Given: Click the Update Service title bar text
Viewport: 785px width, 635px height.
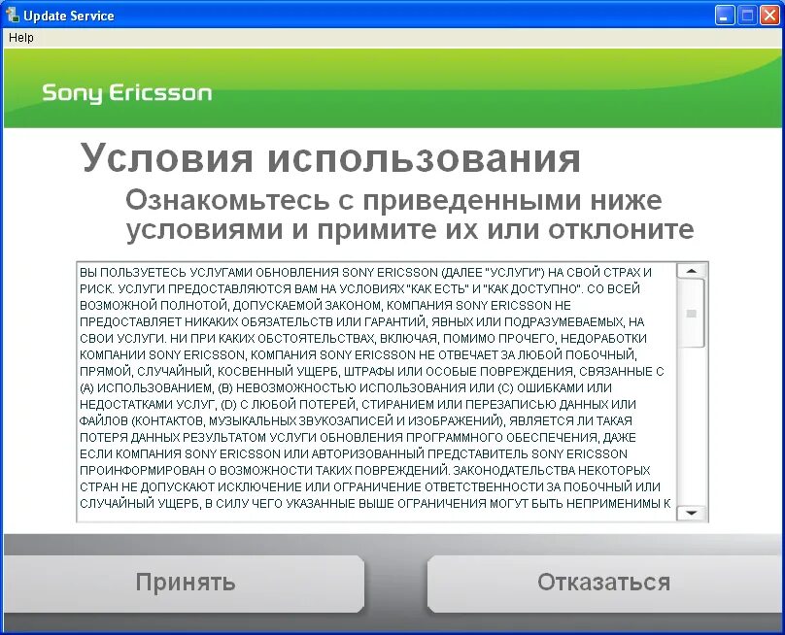Looking at the screenshot, I should [x=68, y=15].
